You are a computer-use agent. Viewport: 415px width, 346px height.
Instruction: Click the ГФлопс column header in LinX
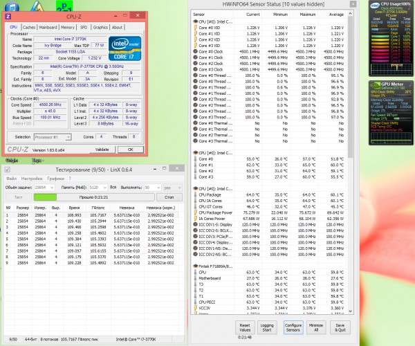pyautogui.click(x=98, y=208)
